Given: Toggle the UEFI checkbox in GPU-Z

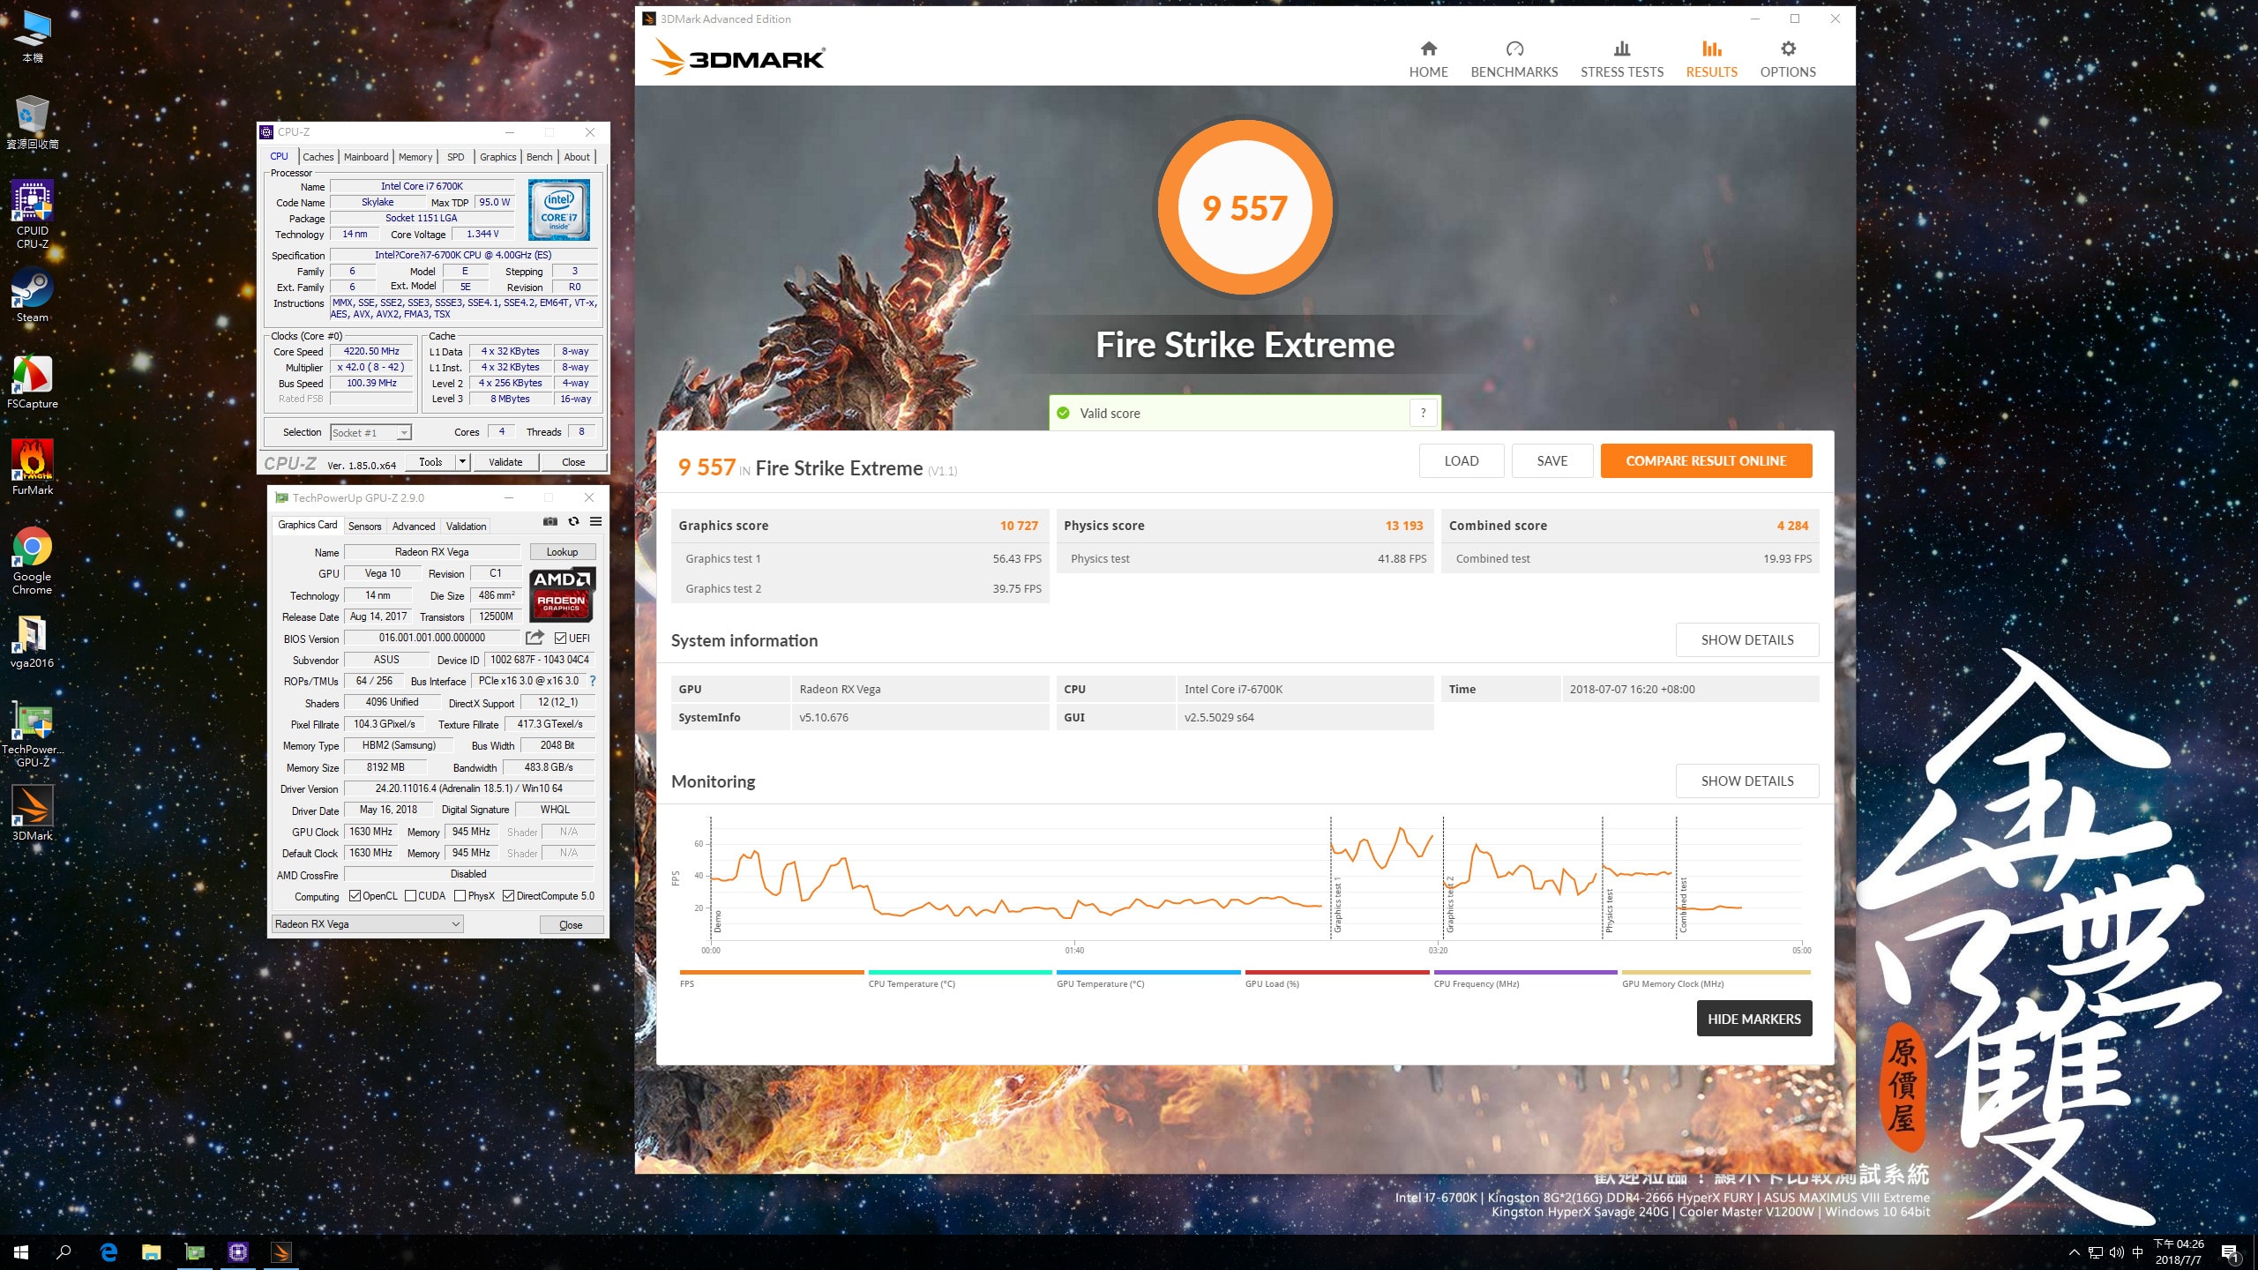Looking at the screenshot, I should pyautogui.click(x=560, y=638).
